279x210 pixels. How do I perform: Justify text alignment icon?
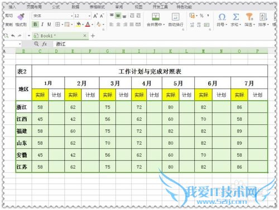click(x=132, y=25)
